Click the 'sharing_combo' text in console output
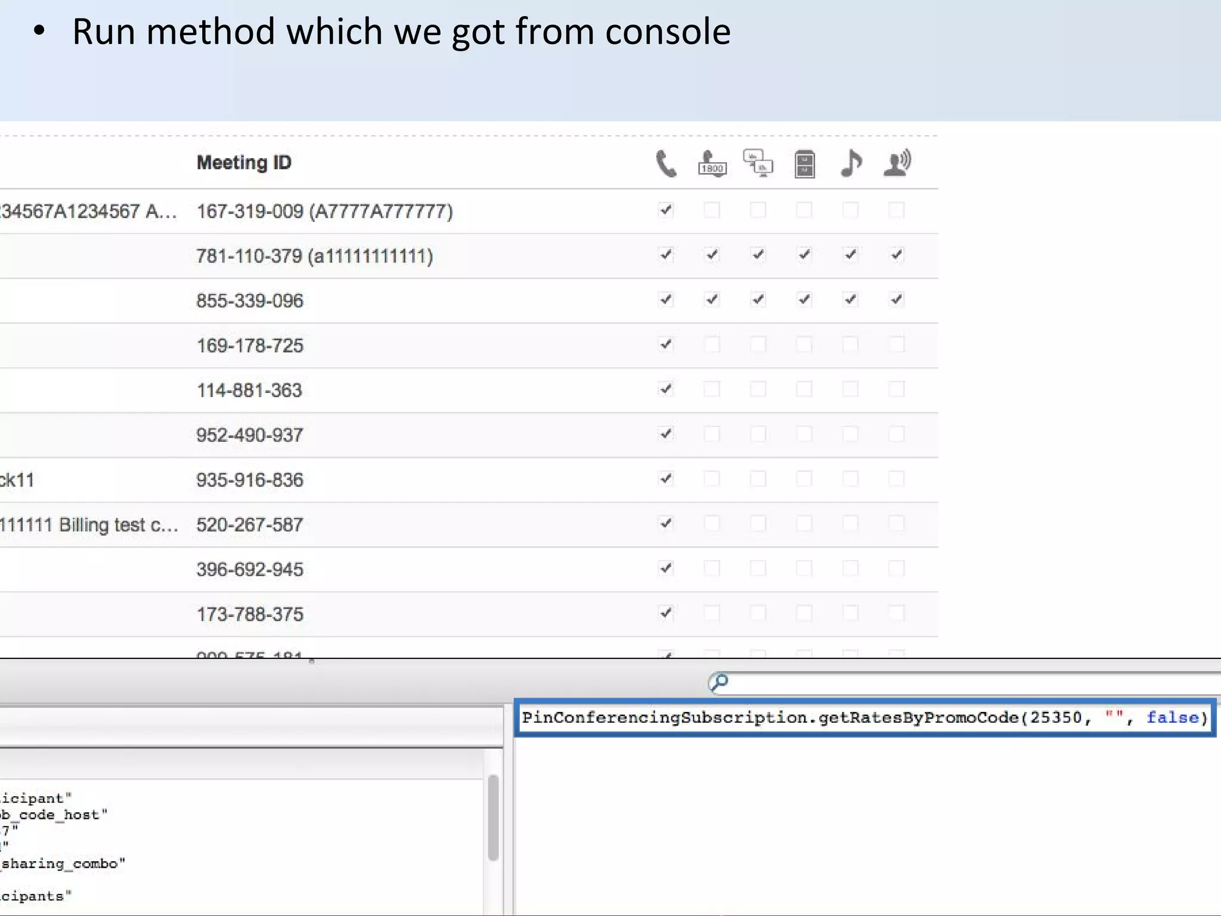 pos(64,864)
